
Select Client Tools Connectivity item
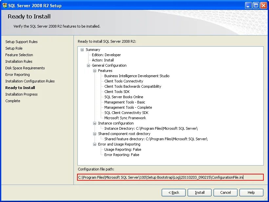(x=124, y=81)
